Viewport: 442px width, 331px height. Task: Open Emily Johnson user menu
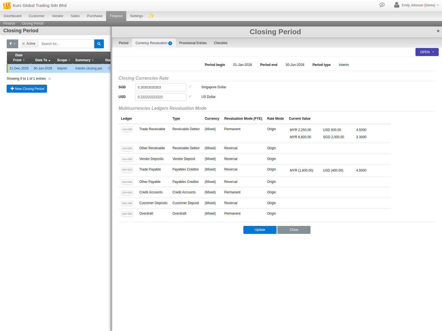(420, 5)
